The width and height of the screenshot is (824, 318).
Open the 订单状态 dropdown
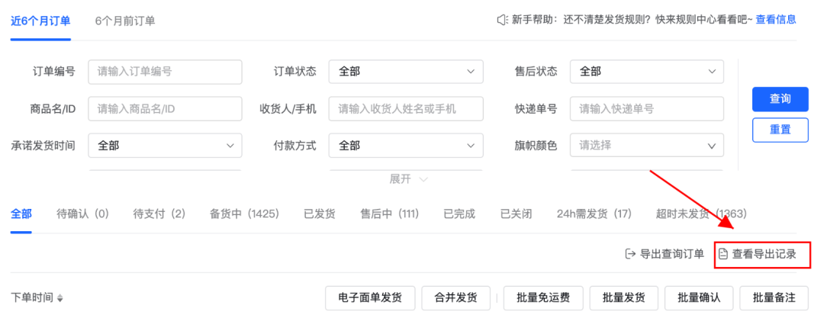click(x=406, y=72)
